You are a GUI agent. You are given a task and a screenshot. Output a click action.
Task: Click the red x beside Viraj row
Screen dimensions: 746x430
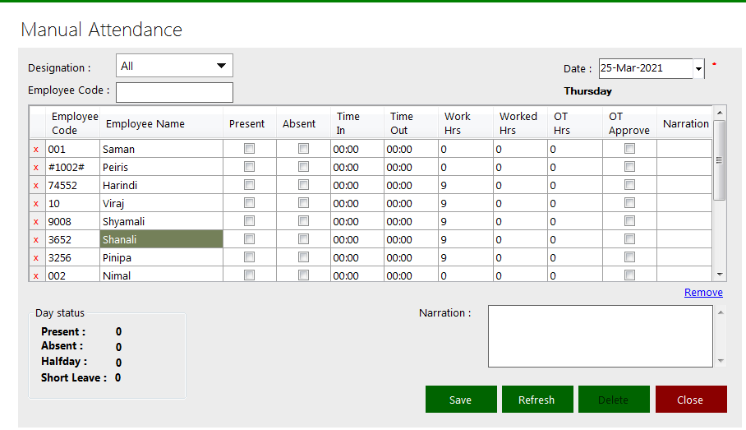[x=35, y=204]
